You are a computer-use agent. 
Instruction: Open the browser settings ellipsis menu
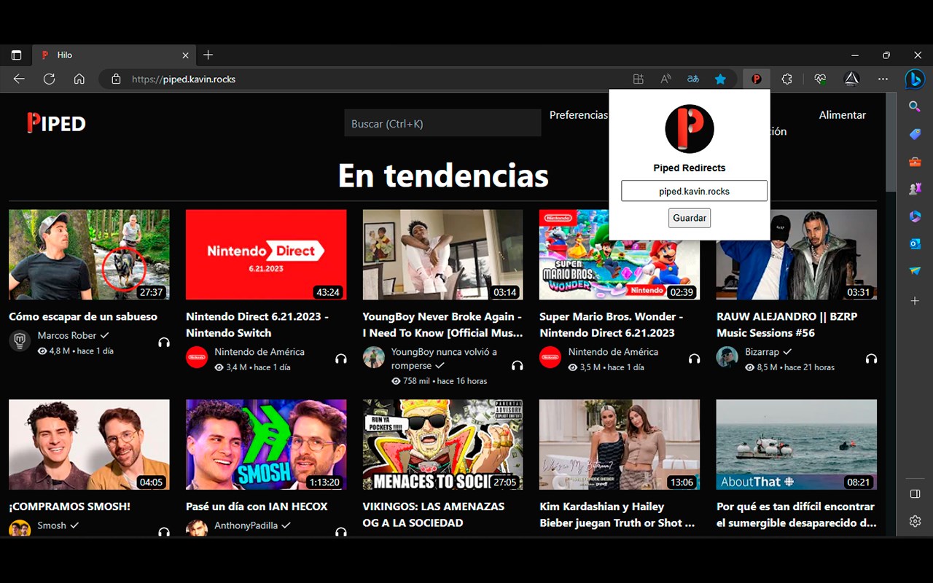(883, 79)
